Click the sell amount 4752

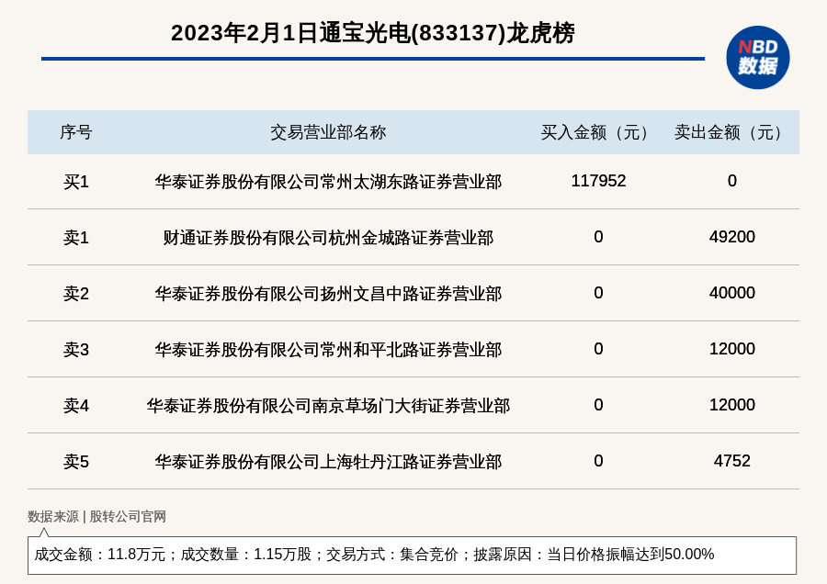click(x=732, y=461)
